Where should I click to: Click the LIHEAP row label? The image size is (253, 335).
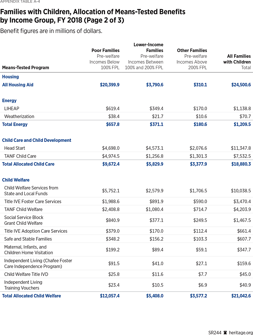(12, 108)
